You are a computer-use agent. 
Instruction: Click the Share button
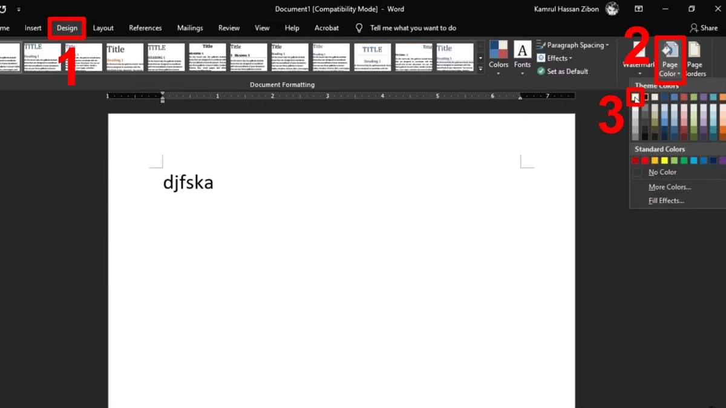click(704, 28)
